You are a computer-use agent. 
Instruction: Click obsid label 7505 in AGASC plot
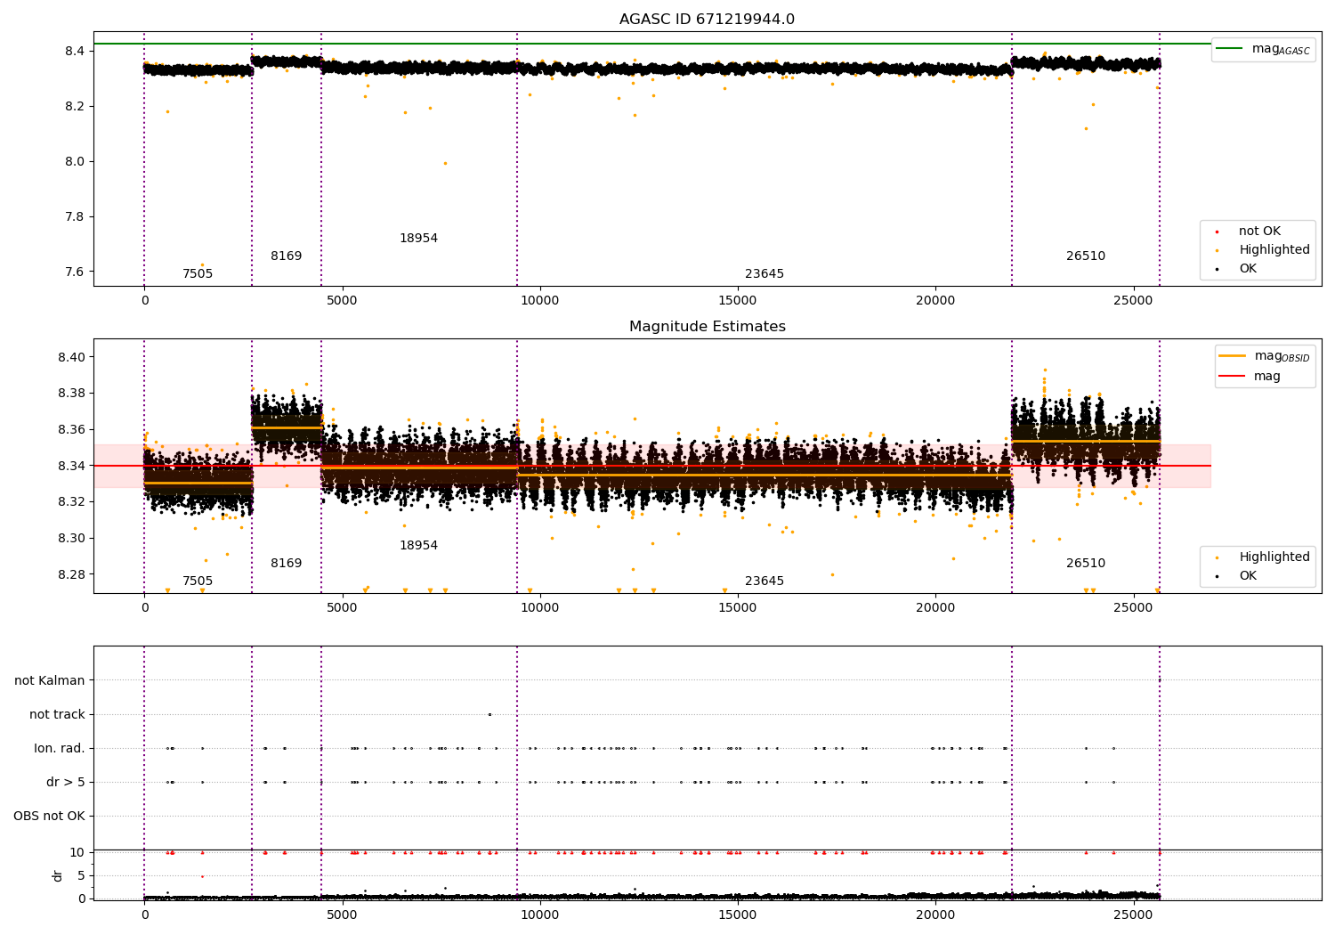[x=198, y=274]
